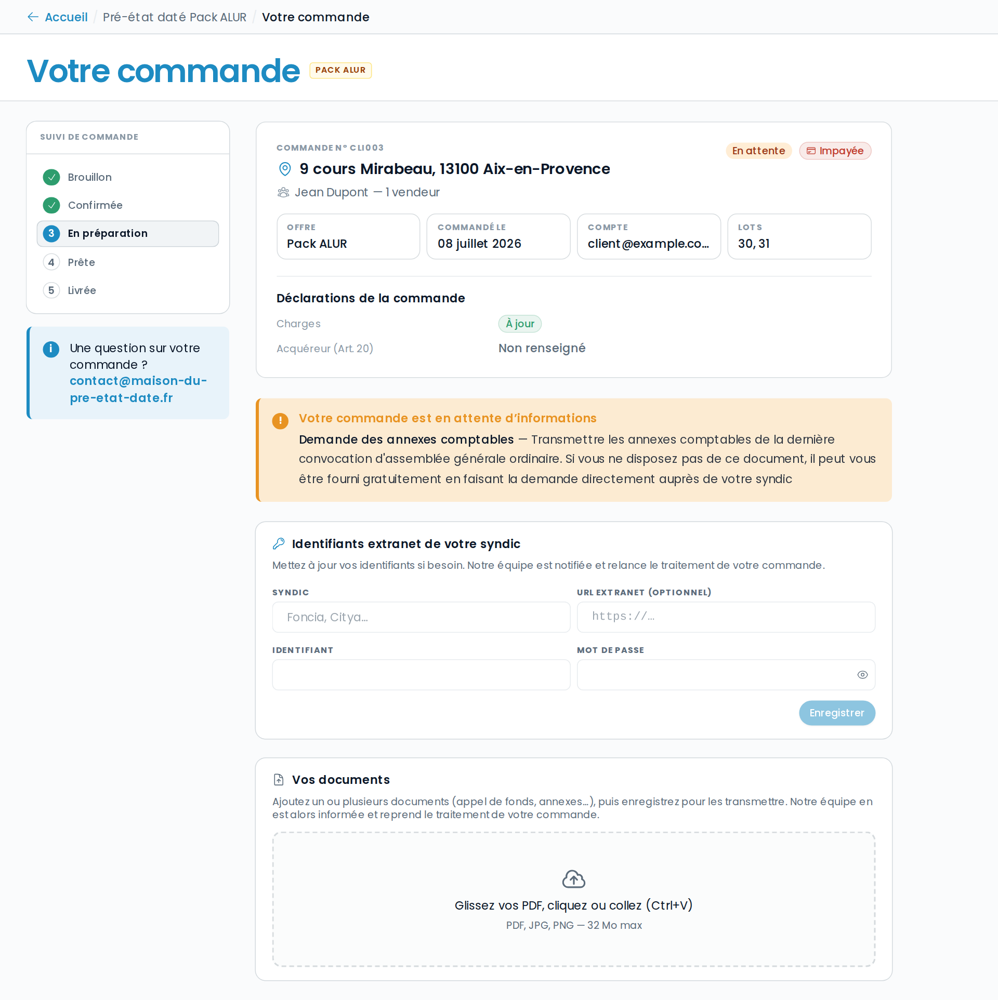The height and width of the screenshot is (1000, 998).
Task: Click the En attente status badge
Action: click(758, 151)
